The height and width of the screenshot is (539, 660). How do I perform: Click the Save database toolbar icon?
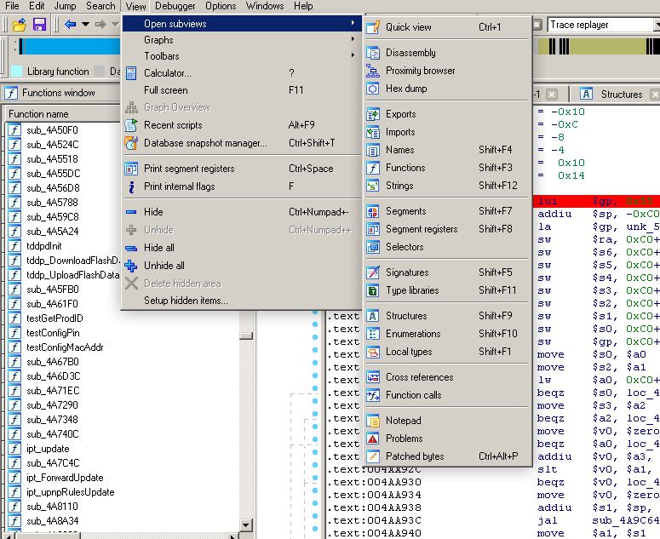[x=39, y=25]
